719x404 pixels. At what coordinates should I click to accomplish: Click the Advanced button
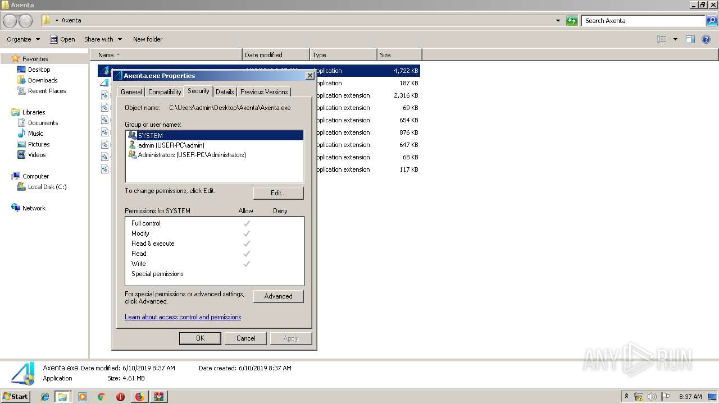279,296
